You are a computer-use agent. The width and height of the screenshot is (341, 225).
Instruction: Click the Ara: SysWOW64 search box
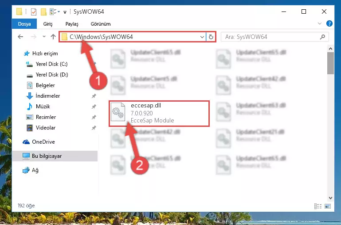[x=274, y=37]
